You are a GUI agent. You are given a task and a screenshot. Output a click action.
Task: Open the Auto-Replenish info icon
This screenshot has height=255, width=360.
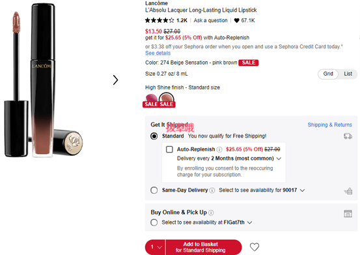pos(219,150)
